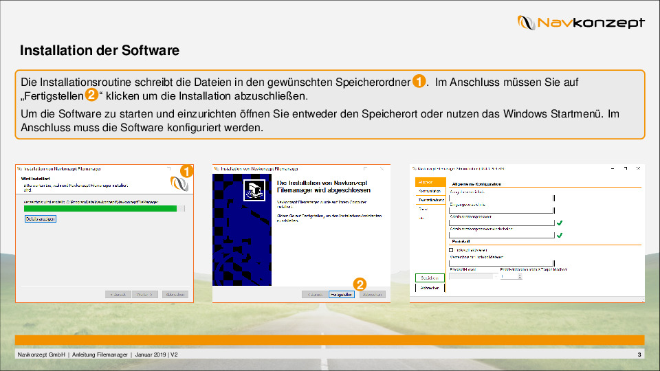
Task: Click the Navkonzept logo in the slide header
Action: point(581,23)
